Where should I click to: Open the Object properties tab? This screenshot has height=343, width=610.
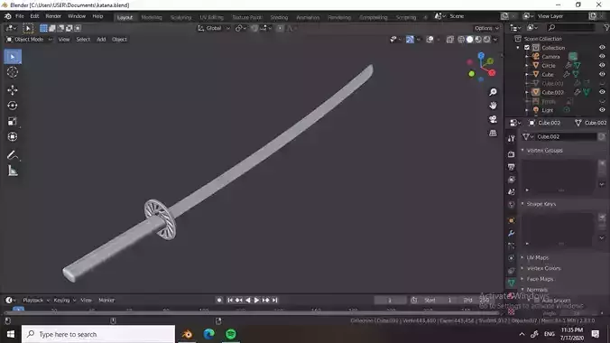tap(511, 220)
